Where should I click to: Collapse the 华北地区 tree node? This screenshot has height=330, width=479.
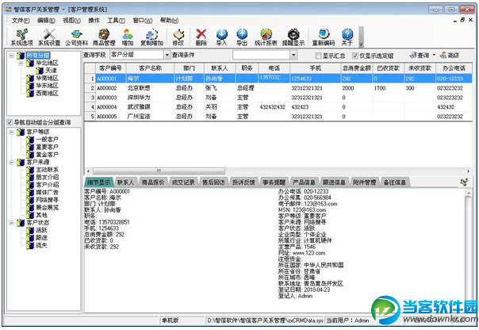[21, 63]
